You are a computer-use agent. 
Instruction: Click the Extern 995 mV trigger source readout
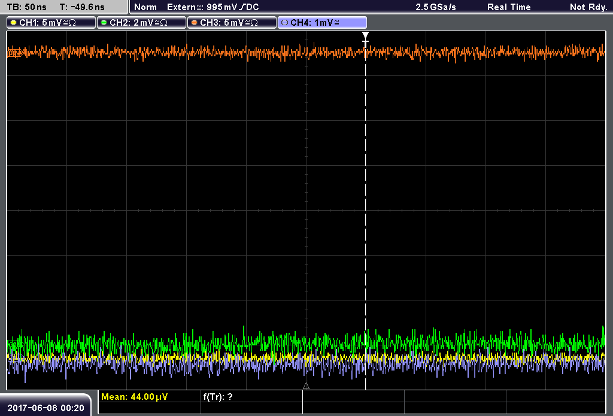(213, 7)
